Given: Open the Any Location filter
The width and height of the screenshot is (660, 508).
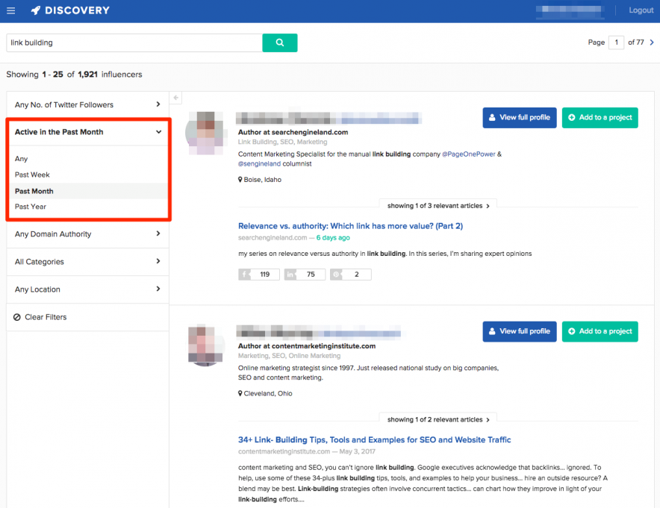Looking at the screenshot, I should tap(87, 289).
